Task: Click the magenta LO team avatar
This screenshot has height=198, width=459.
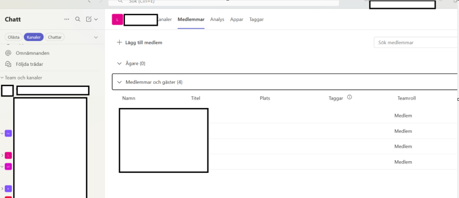Action: coord(8,166)
